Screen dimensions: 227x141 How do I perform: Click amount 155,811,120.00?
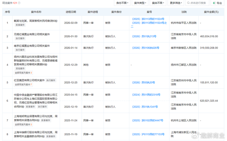[x=209, y=83]
